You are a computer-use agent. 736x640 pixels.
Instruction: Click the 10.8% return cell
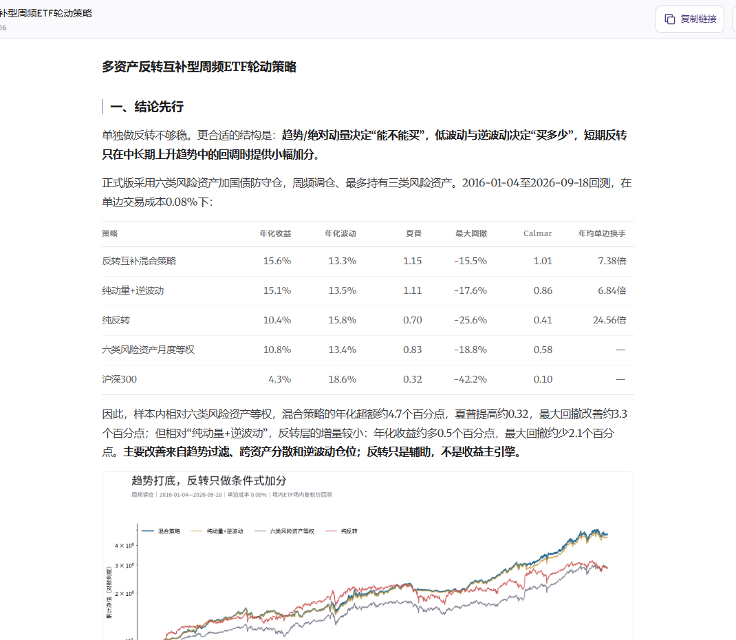click(277, 350)
